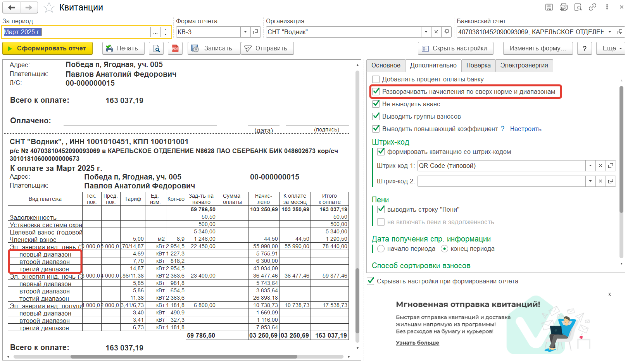This screenshot has width=635, height=364.
Task: Expand the Штрих-код 2 dropdown
Action: pos(590,181)
